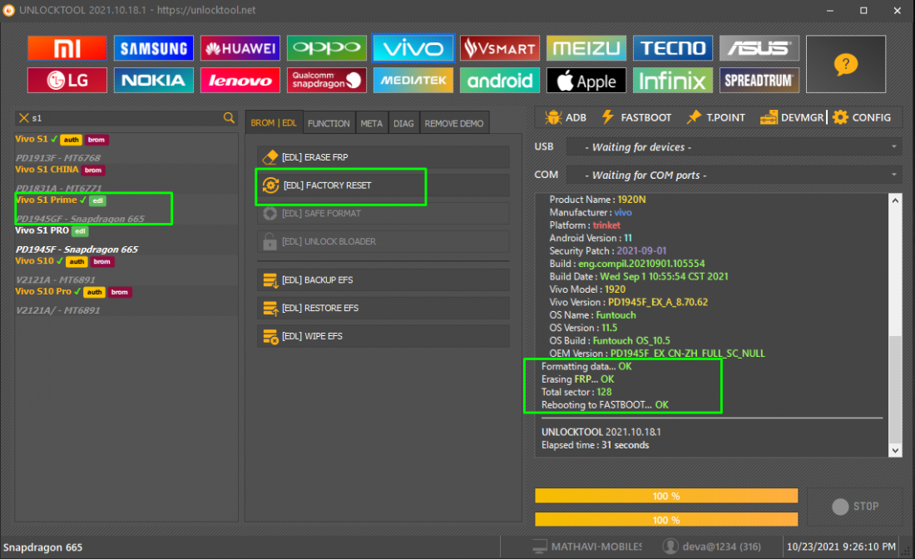Open CONFIG settings
Screen dimensions: 915x559
coord(862,117)
